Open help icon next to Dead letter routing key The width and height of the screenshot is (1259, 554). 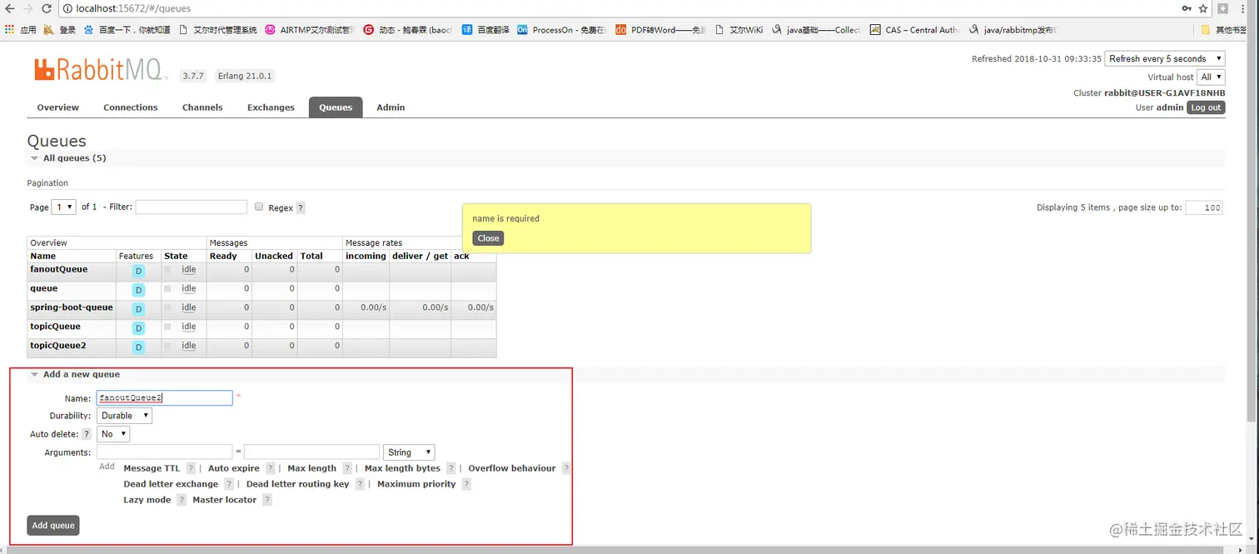pos(360,484)
